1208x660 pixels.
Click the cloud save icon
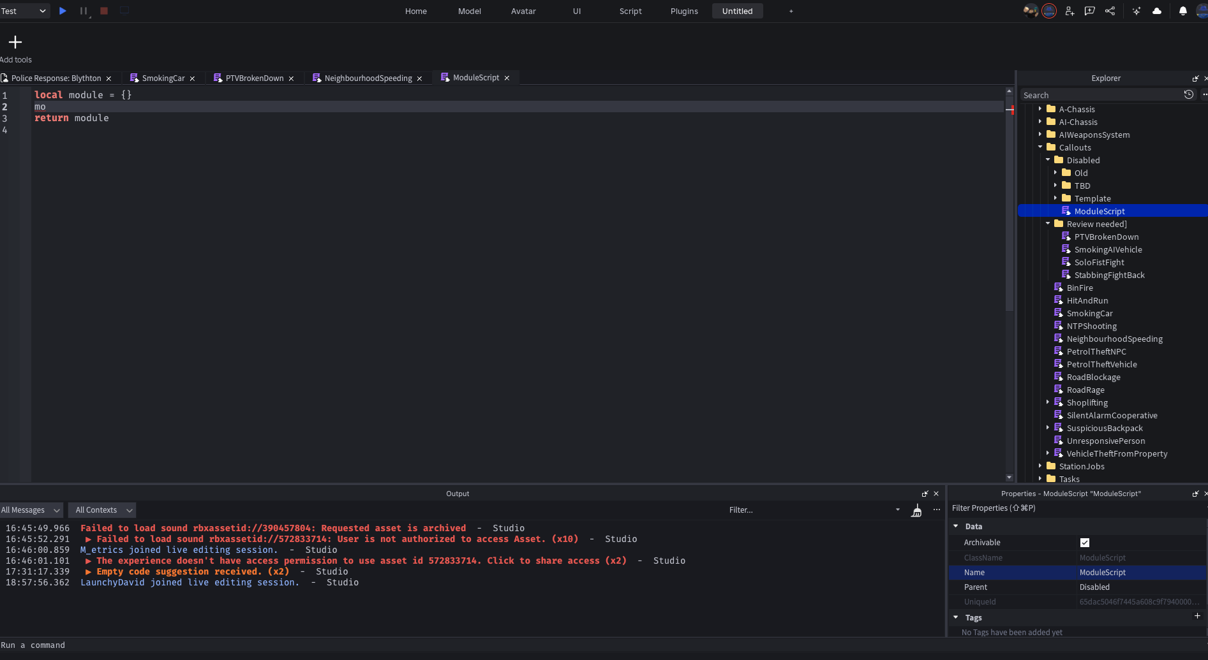[1157, 11]
